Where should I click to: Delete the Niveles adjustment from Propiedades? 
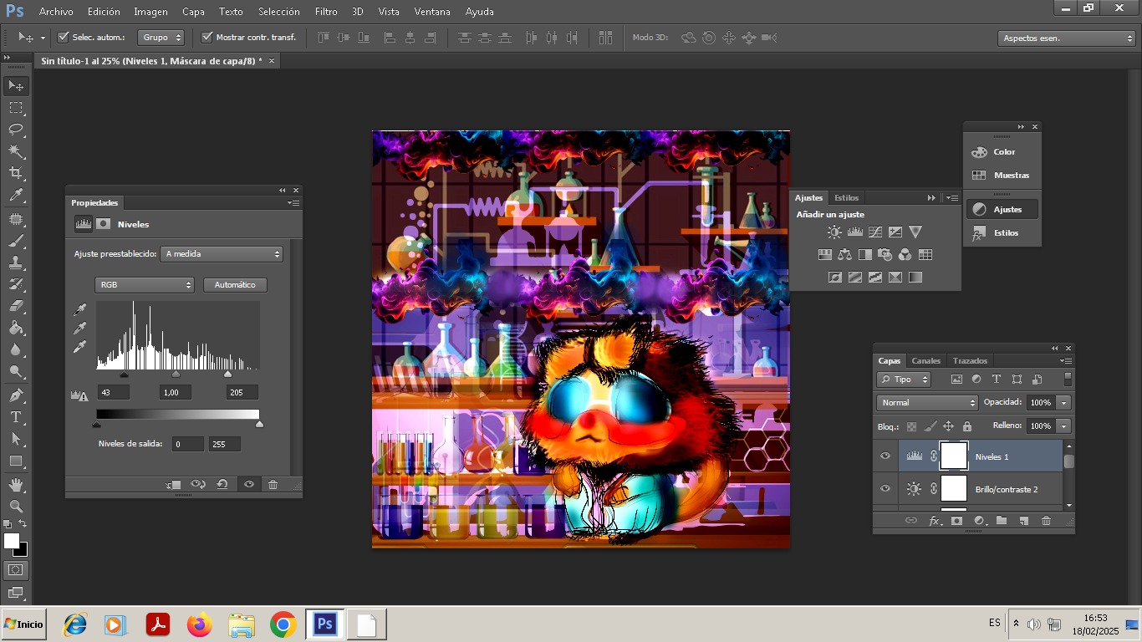click(x=273, y=484)
